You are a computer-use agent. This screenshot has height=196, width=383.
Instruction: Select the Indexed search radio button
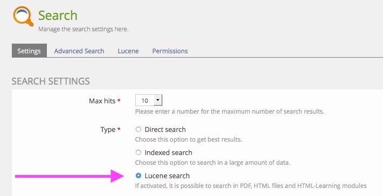tap(138, 152)
